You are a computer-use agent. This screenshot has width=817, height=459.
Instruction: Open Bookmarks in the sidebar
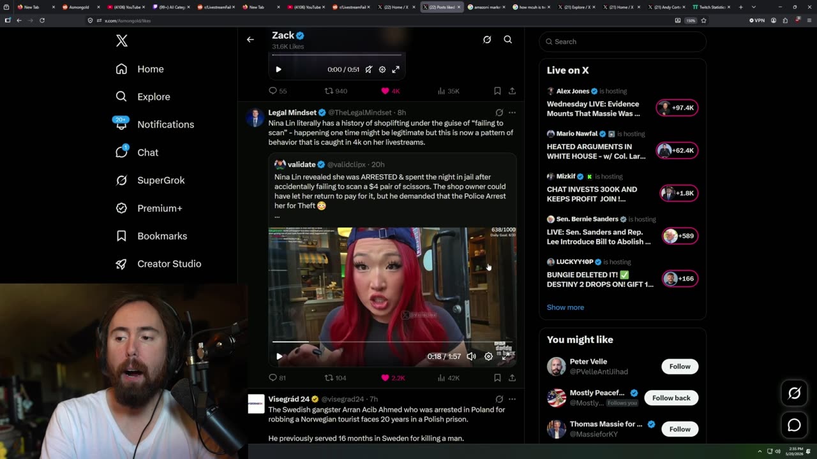(151, 236)
